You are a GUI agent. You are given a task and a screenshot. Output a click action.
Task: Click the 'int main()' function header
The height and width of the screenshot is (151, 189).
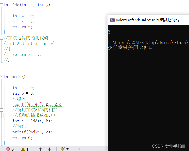[14, 77]
